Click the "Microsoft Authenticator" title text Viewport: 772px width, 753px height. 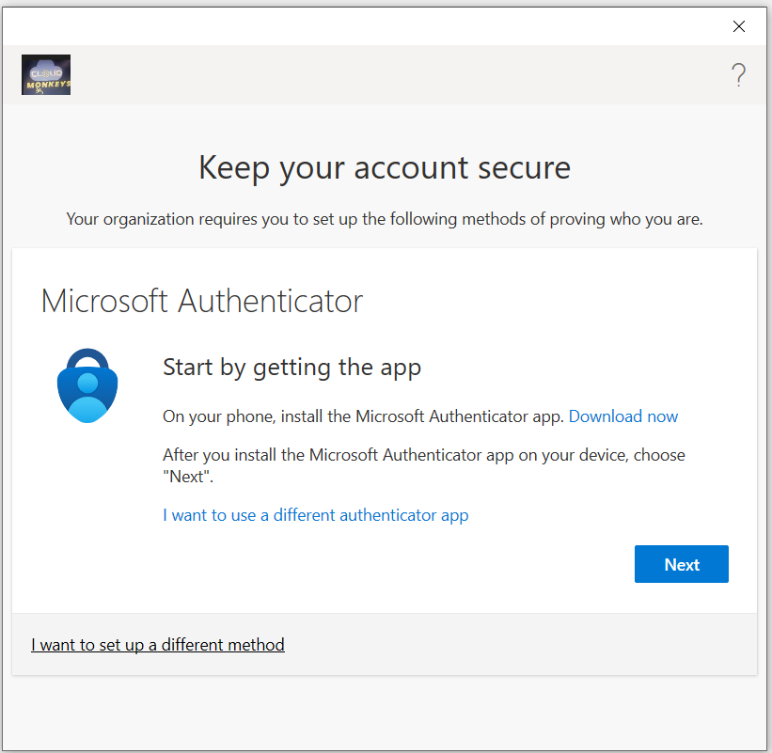pos(202,301)
